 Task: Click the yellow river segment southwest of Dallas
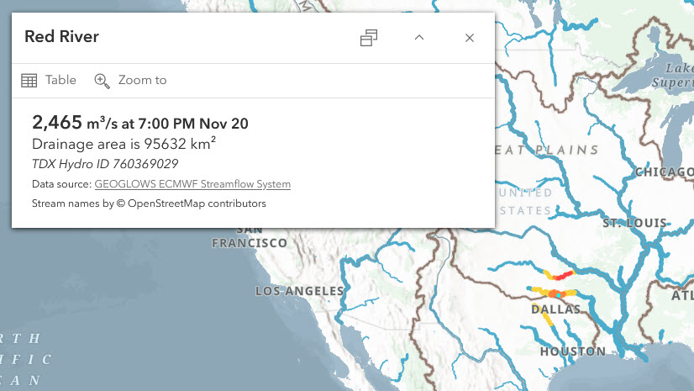point(546,320)
